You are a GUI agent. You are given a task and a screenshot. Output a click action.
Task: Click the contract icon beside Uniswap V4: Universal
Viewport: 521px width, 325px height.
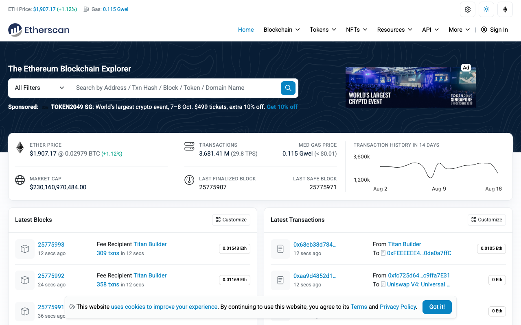[x=383, y=284]
